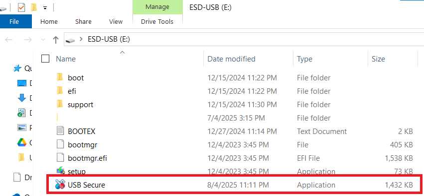Select the bootmgr.efi file icon
The image size is (424, 196).
[60, 158]
